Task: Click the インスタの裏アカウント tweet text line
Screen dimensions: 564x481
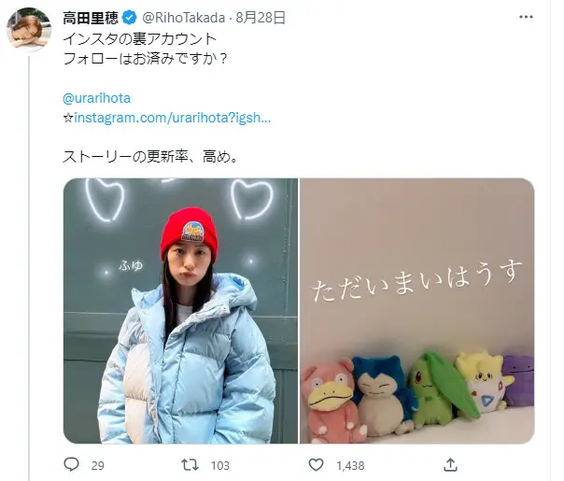Action: coord(139,39)
